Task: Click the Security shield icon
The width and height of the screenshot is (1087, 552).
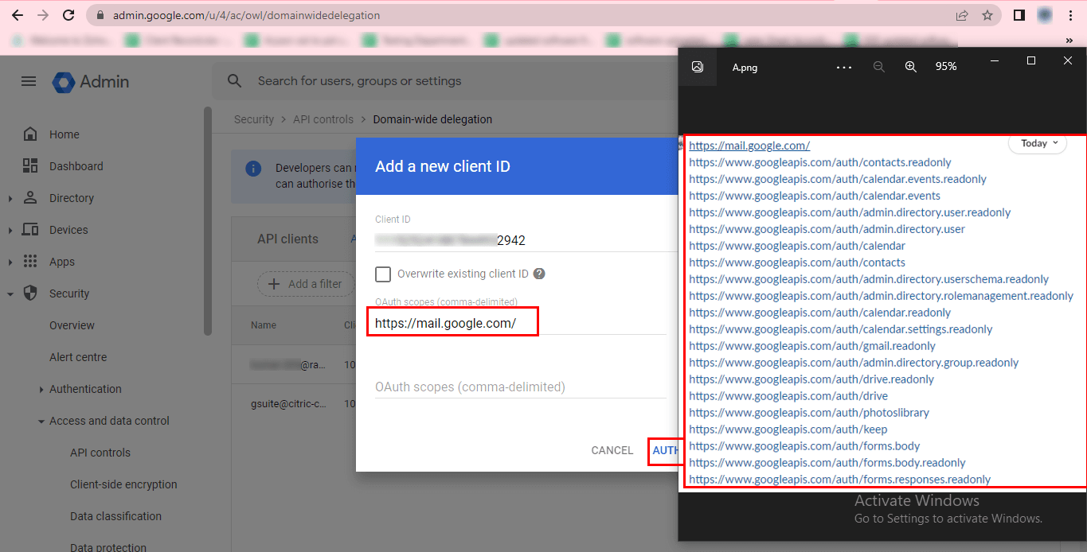Action: (x=30, y=293)
